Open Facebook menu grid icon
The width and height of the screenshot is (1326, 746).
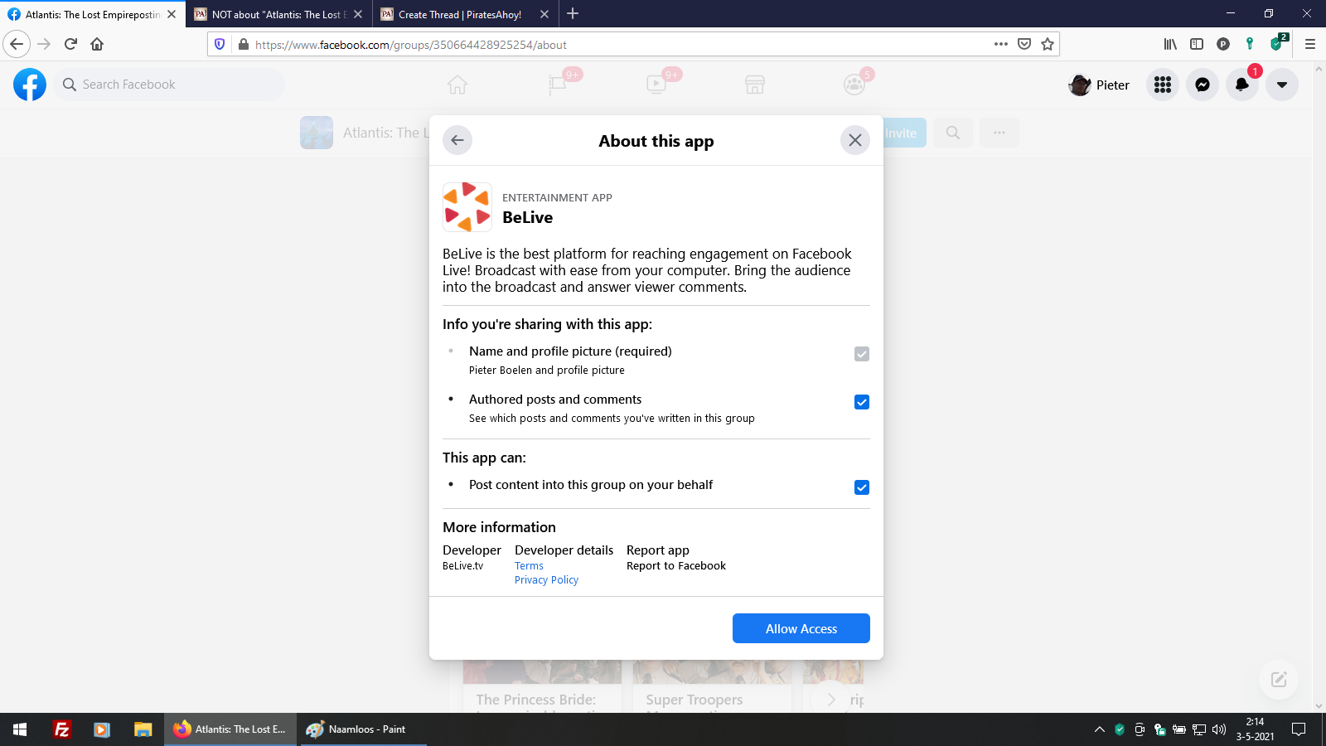1163,85
